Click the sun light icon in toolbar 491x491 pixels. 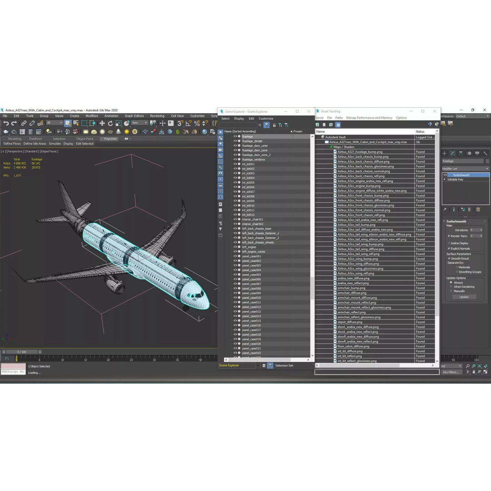pyautogui.click(x=126, y=132)
